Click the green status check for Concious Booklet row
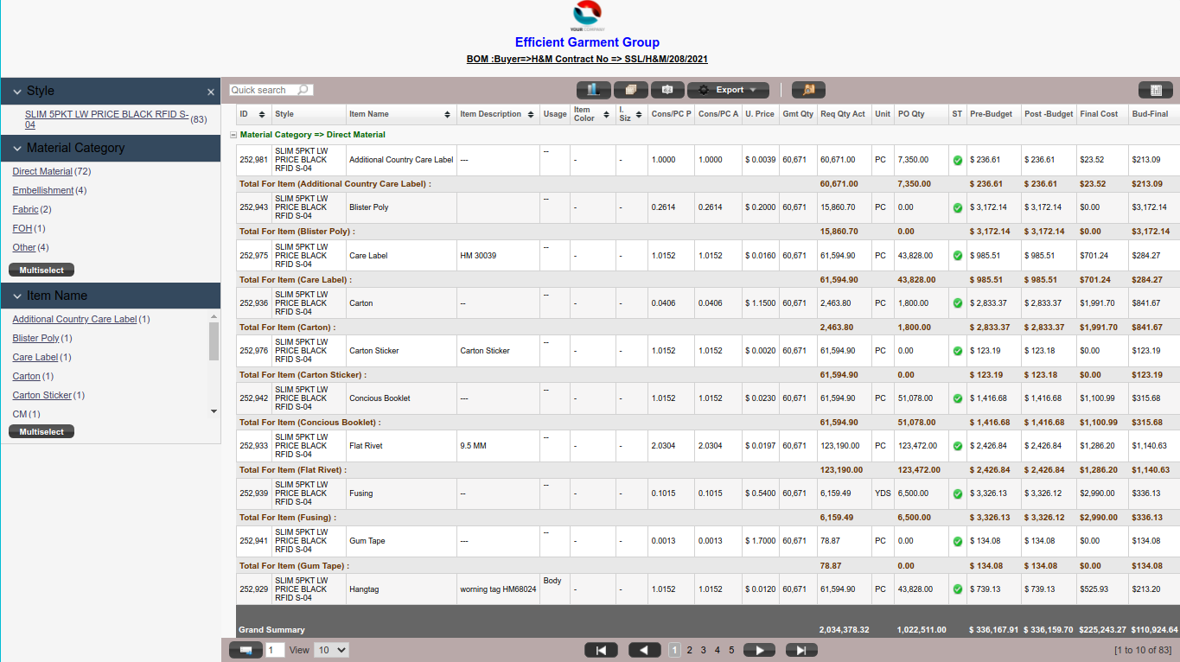1180x662 pixels. click(x=958, y=398)
